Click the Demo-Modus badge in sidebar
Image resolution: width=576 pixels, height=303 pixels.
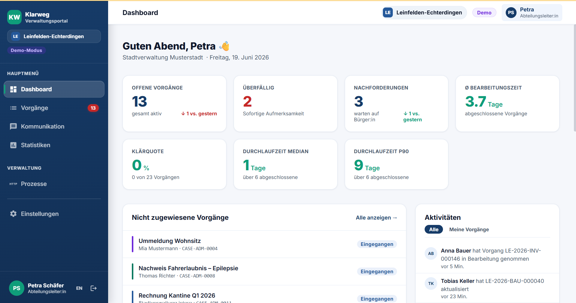(x=26, y=50)
